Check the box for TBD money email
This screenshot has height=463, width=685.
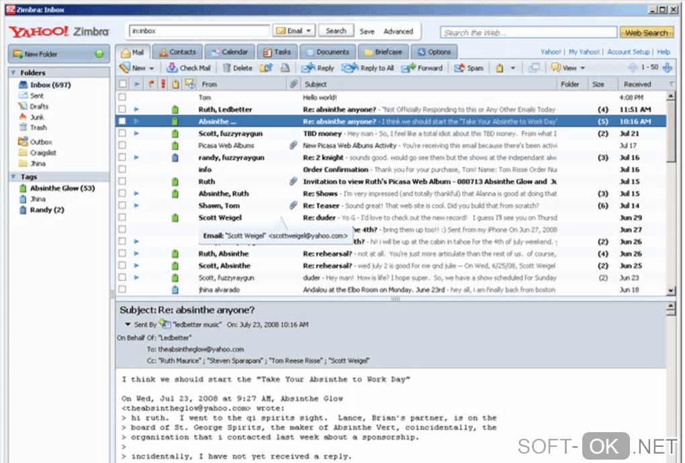122,133
